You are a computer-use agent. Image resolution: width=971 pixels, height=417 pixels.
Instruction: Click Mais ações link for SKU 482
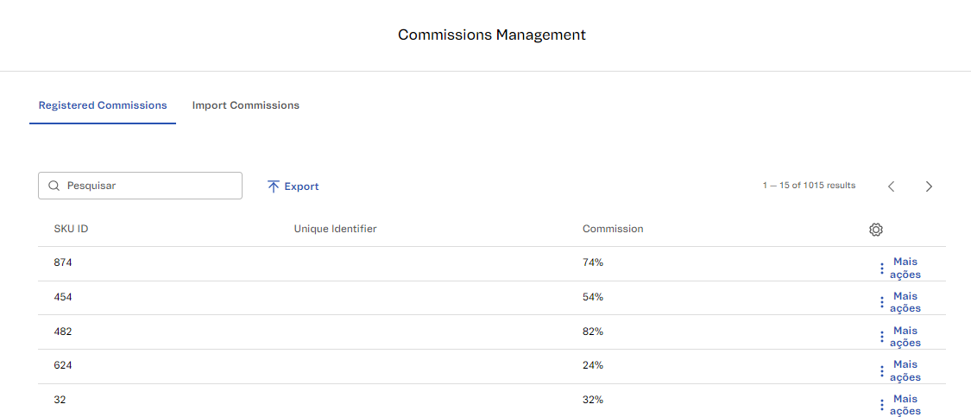click(x=905, y=337)
